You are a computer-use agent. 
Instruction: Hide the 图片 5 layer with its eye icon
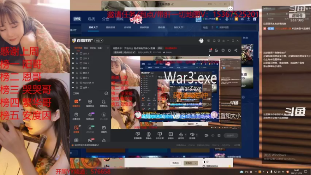tap(73, 78)
